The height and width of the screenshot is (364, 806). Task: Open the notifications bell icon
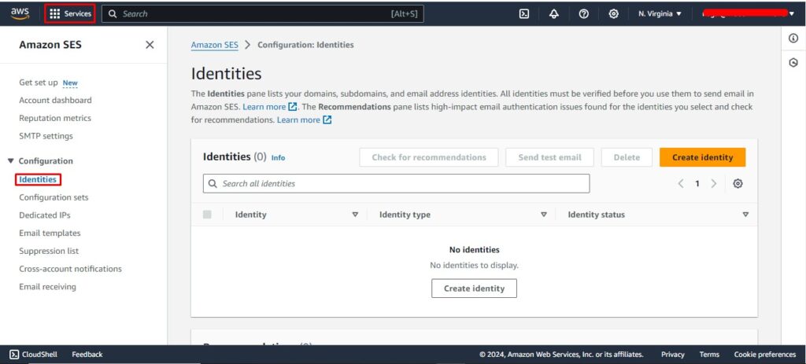[x=553, y=14]
